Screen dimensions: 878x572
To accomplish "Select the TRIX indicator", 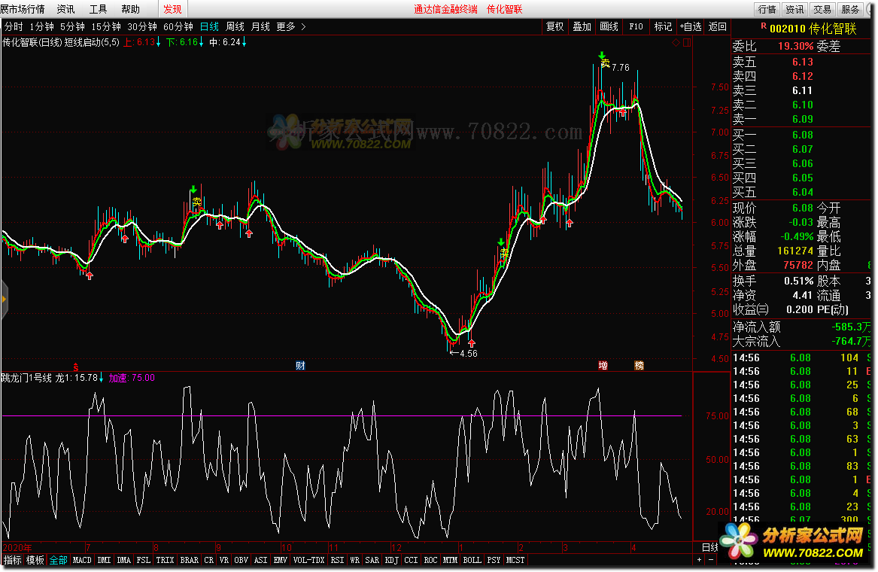I will tap(166, 560).
